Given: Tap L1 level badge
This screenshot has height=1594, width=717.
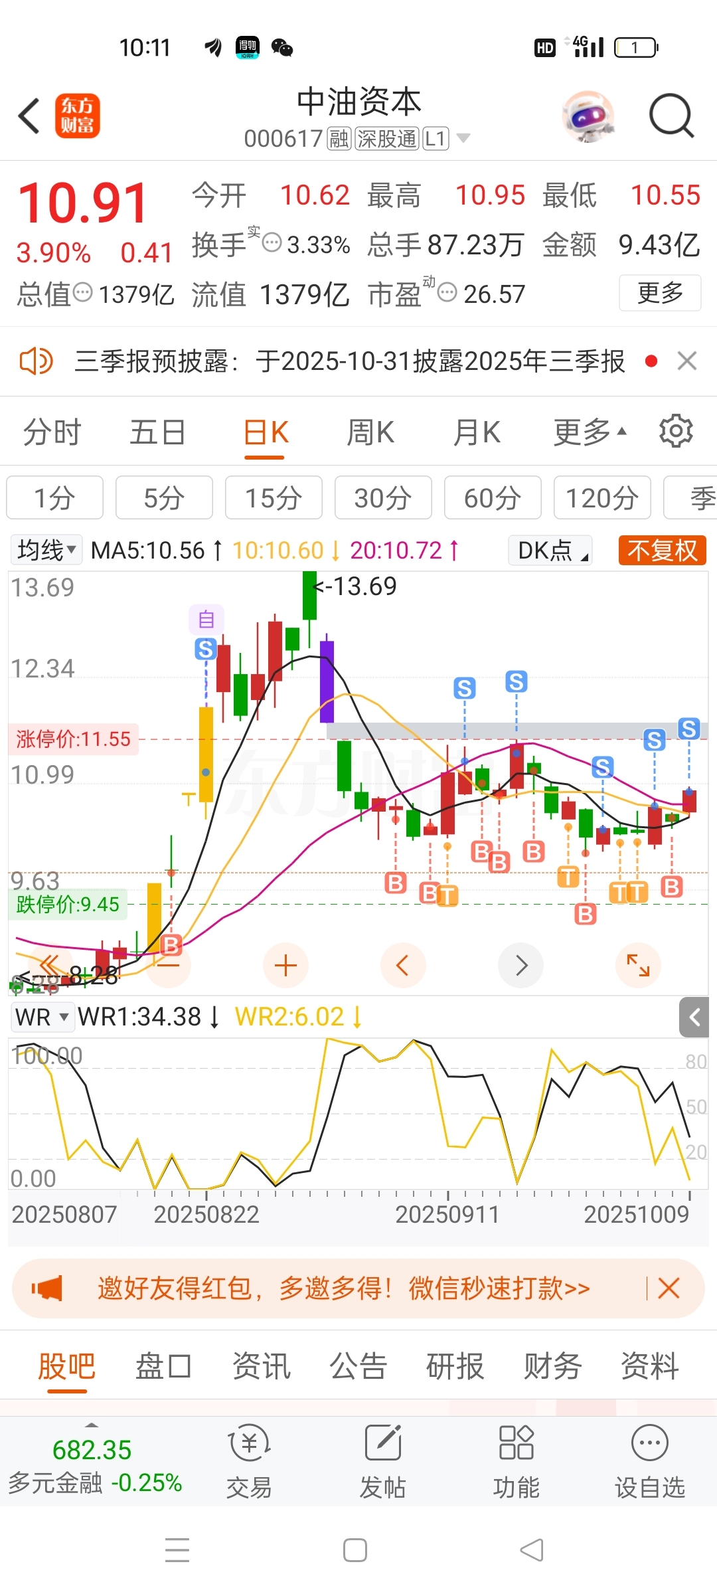Looking at the screenshot, I should (436, 139).
